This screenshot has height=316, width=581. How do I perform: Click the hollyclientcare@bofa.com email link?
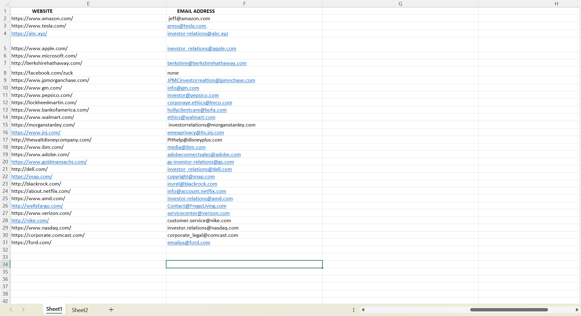click(x=197, y=110)
